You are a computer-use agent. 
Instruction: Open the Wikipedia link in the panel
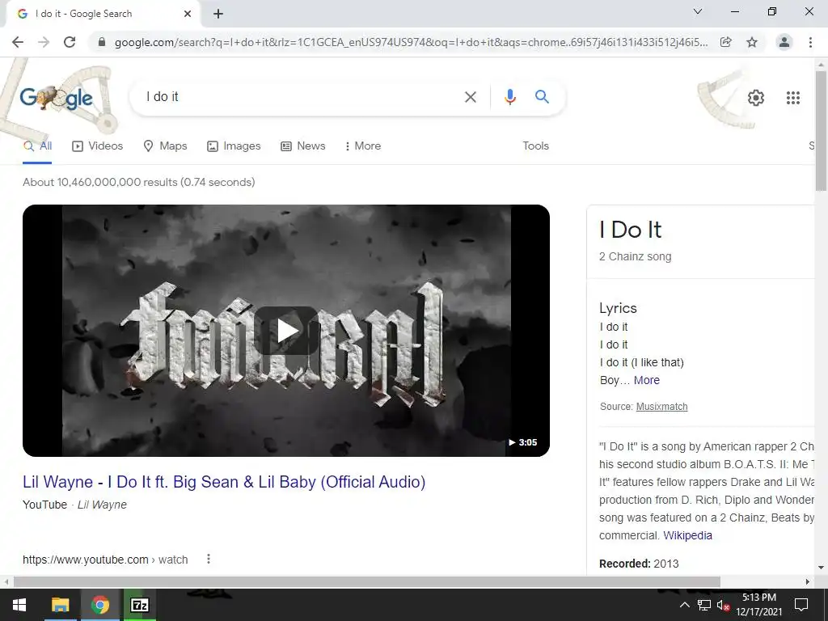[687, 535]
